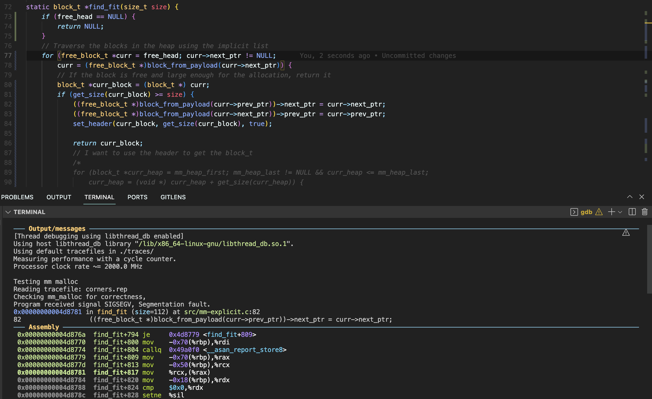Close the bottom panel with X

641,197
